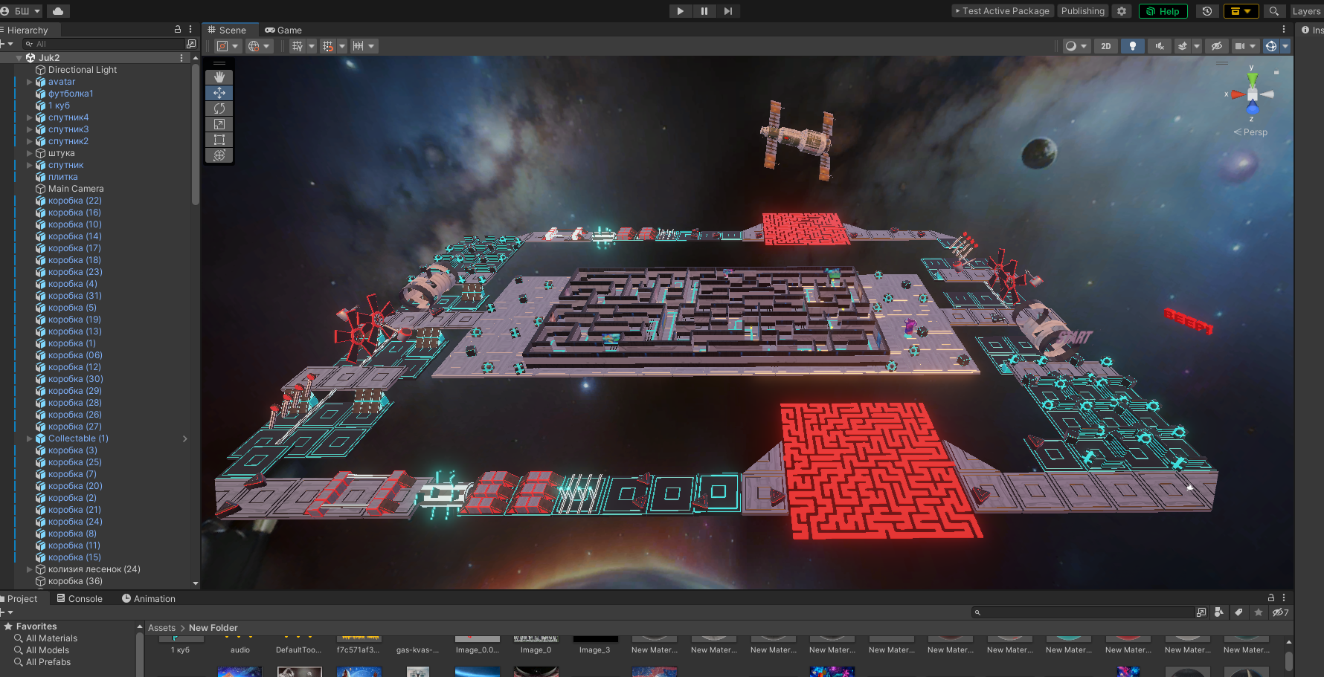The width and height of the screenshot is (1324, 677).
Task: Toggle scene lighting with the bulb icon
Action: pyautogui.click(x=1133, y=46)
